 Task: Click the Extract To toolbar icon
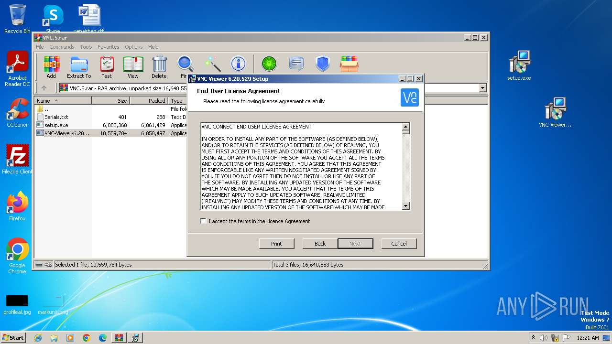tap(79, 67)
